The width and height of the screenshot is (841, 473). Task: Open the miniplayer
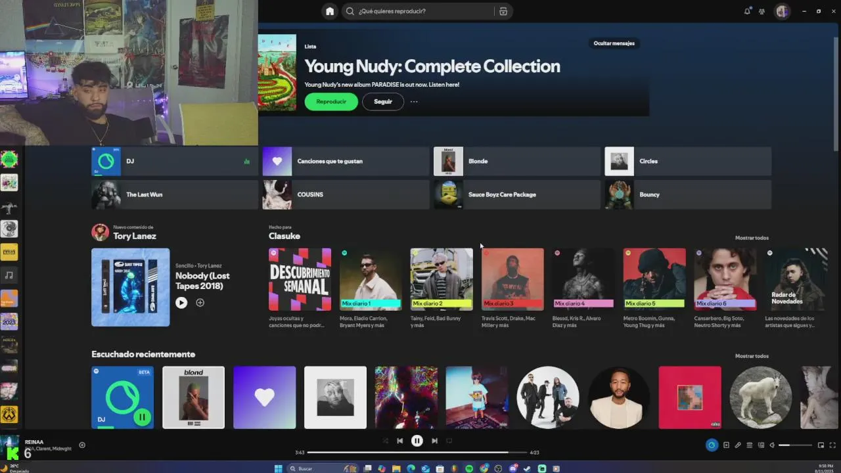pyautogui.click(x=821, y=445)
